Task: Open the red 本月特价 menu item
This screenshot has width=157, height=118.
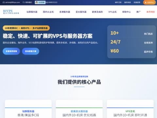Action: point(150,12)
